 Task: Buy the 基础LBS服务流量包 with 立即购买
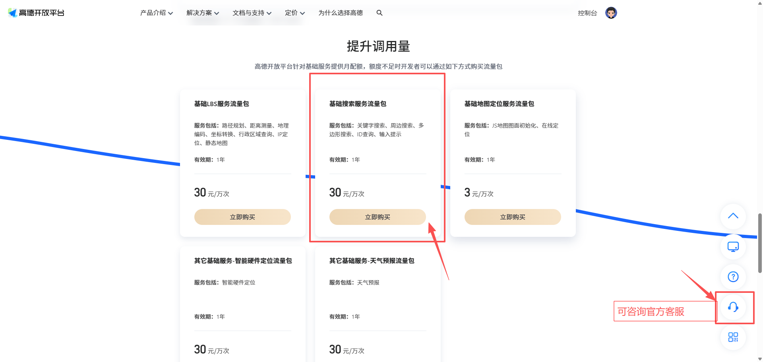(242, 217)
